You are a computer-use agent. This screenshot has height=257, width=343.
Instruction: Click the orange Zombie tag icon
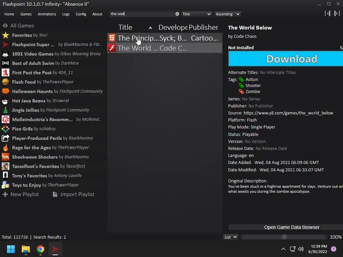[x=241, y=92]
